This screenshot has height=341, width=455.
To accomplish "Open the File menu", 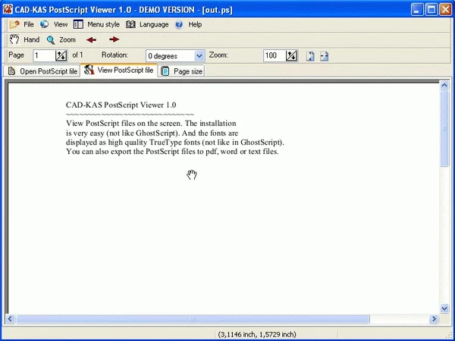I will click(29, 24).
